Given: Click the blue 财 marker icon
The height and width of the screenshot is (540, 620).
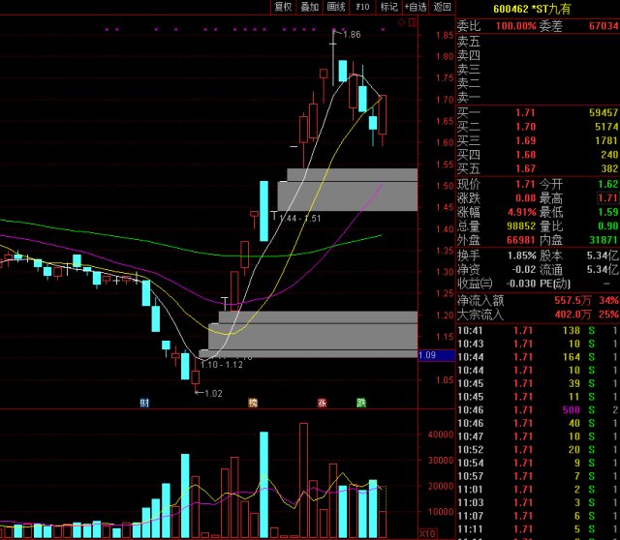Looking at the screenshot, I should click(144, 402).
